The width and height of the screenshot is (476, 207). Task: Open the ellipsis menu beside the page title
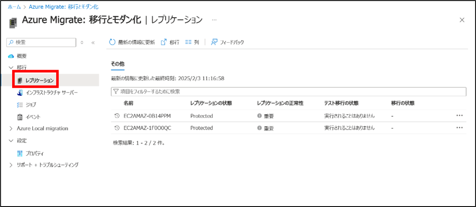click(x=214, y=20)
